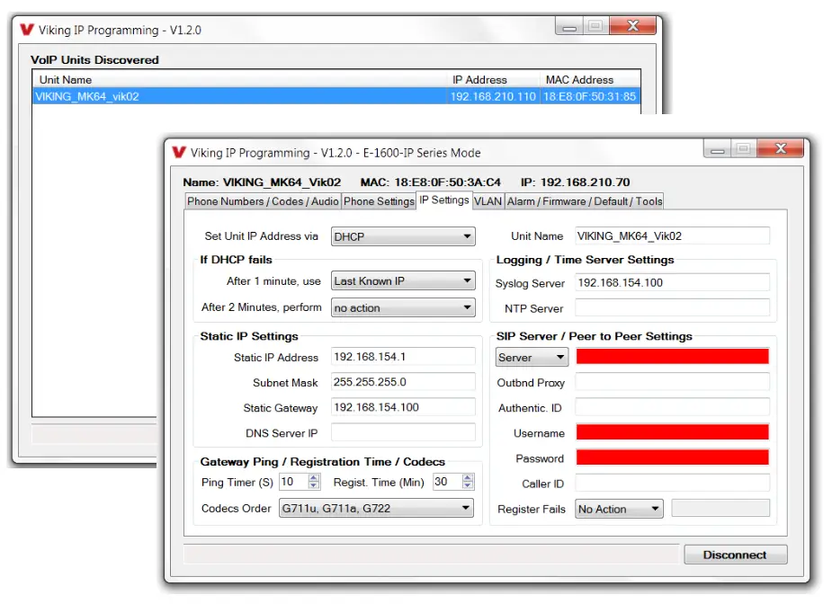
Task: Click the Ping Timer (S) number field
Action: [x=294, y=482]
